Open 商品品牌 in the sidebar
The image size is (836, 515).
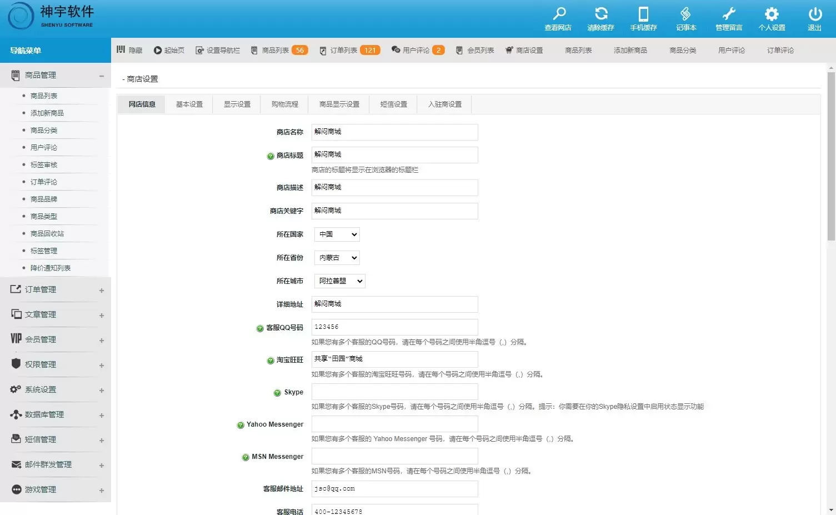(x=44, y=199)
